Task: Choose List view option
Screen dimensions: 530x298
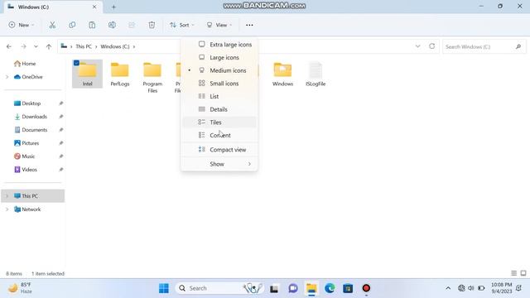Action: [219, 96]
